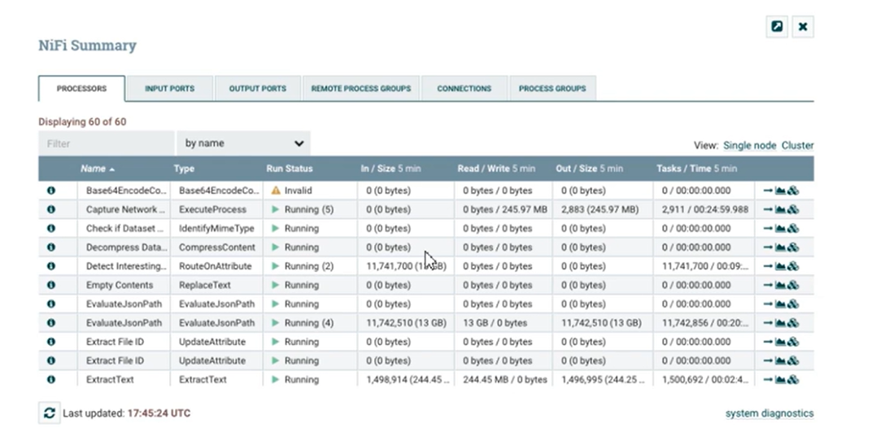Select '0 bytes / 245.97 MB' read/write cell

coord(503,210)
